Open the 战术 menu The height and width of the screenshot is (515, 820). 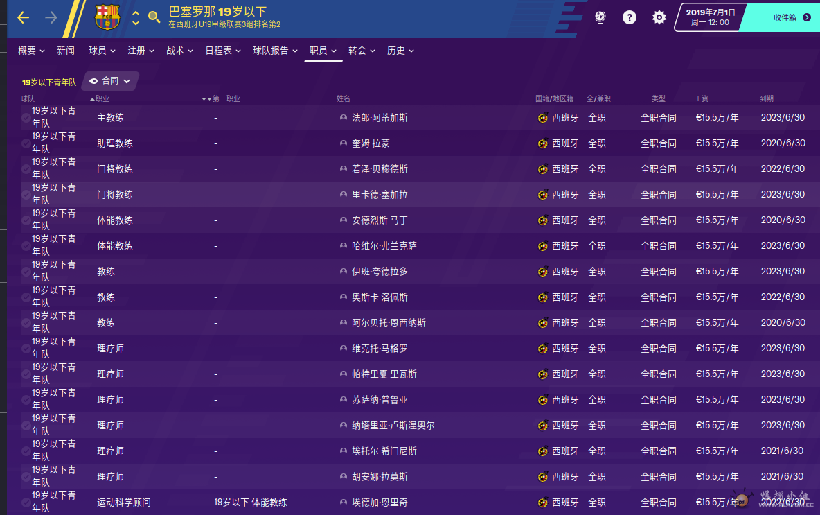pyautogui.click(x=179, y=51)
